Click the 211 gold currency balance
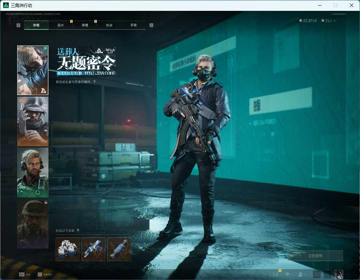The width and height of the screenshot is (360, 280). [327, 21]
